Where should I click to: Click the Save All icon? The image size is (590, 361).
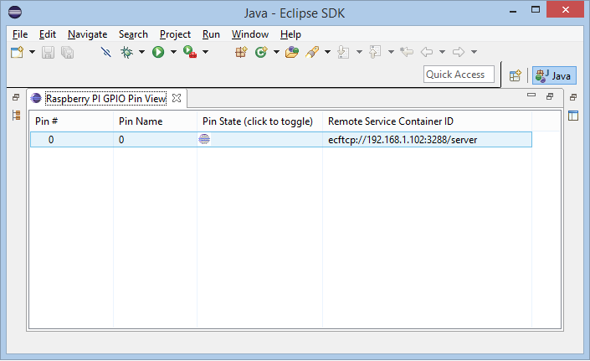tap(67, 52)
